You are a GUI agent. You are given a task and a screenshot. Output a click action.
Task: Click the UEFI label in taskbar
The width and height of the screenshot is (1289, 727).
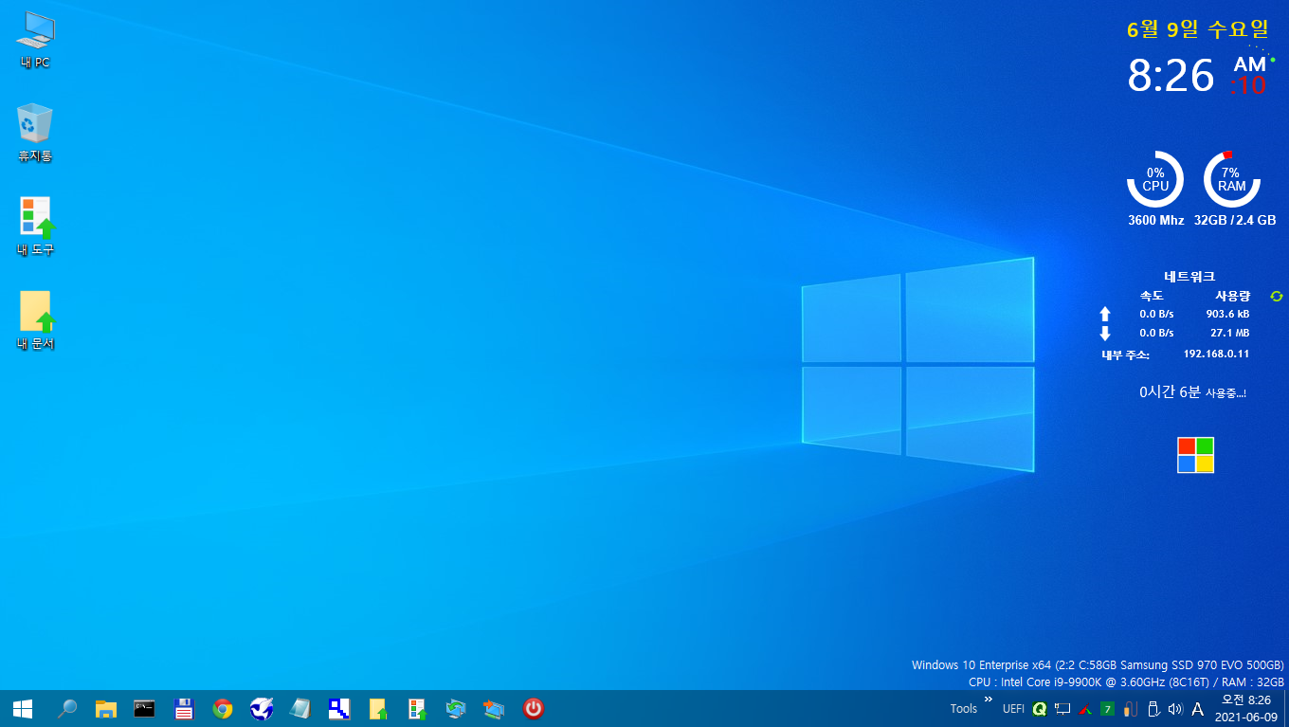click(1013, 708)
